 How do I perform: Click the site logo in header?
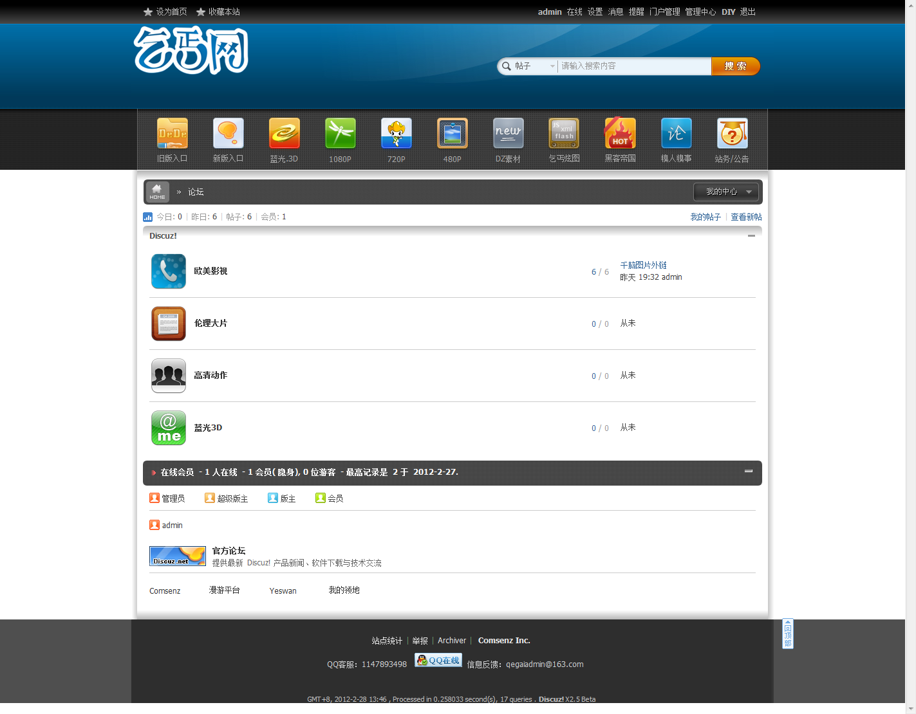click(x=191, y=50)
